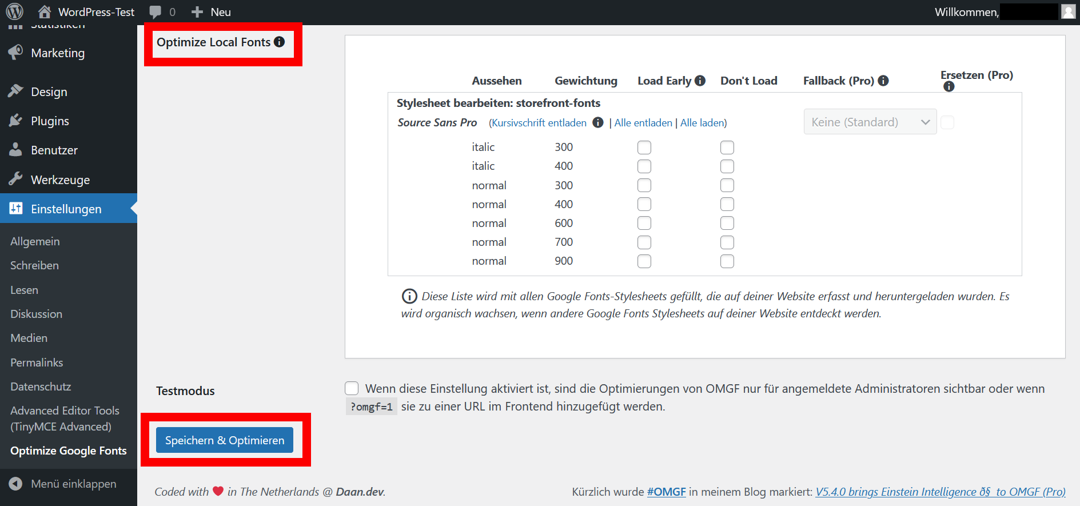
Task: Go to Datenschutz settings
Action: click(x=41, y=387)
